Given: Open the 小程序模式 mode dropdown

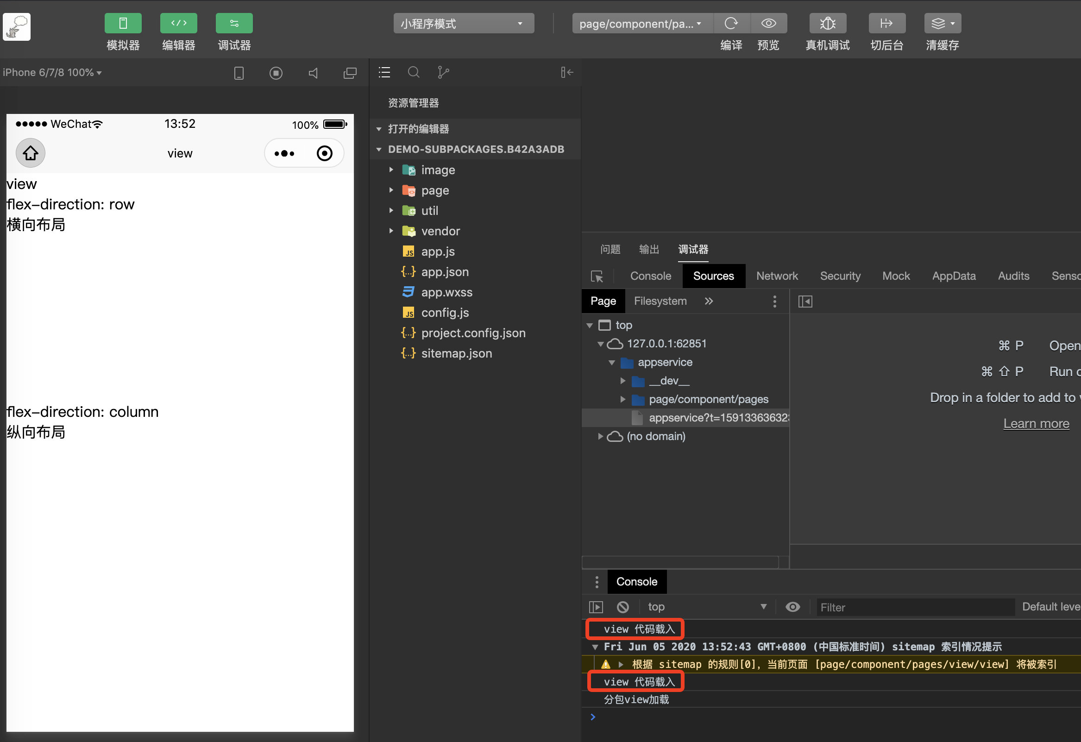Looking at the screenshot, I should 463,23.
